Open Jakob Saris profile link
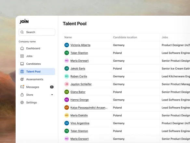Viewport: 190px width, 143px height. pos(78,69)
